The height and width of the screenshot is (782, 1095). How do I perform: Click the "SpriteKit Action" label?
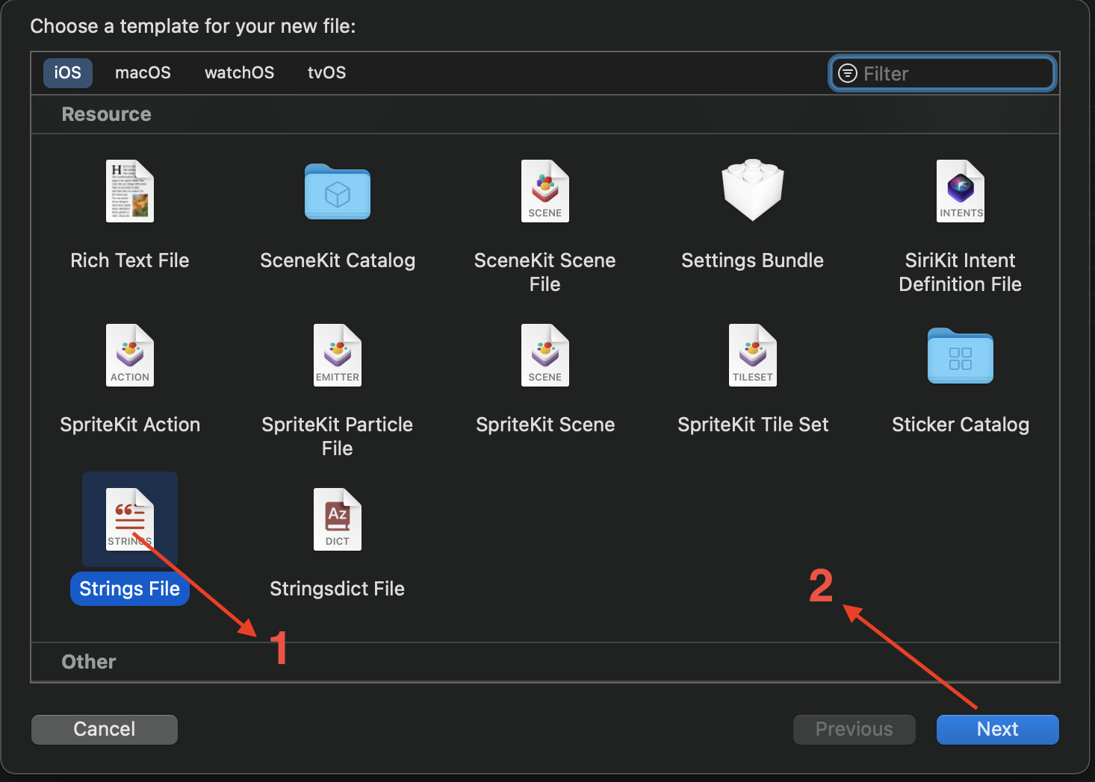point(130,425)
